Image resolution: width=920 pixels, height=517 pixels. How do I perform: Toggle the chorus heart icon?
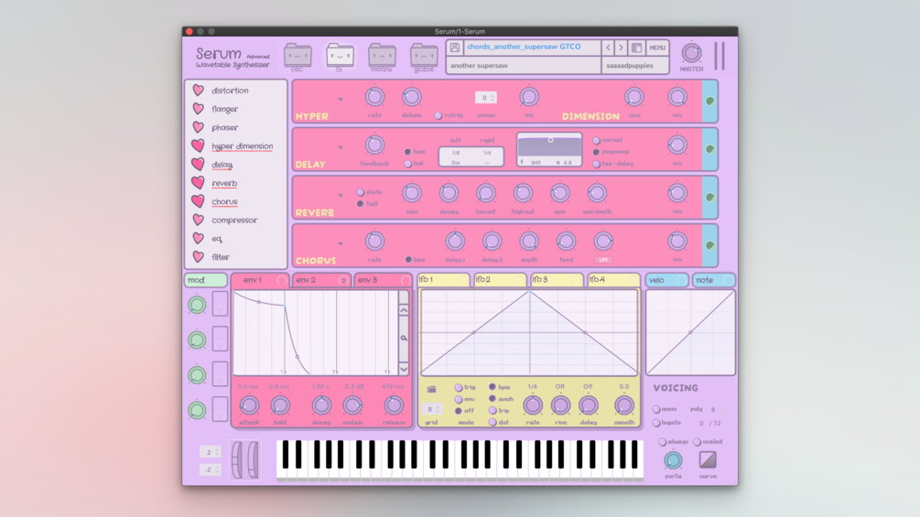[x=199, y=201]
